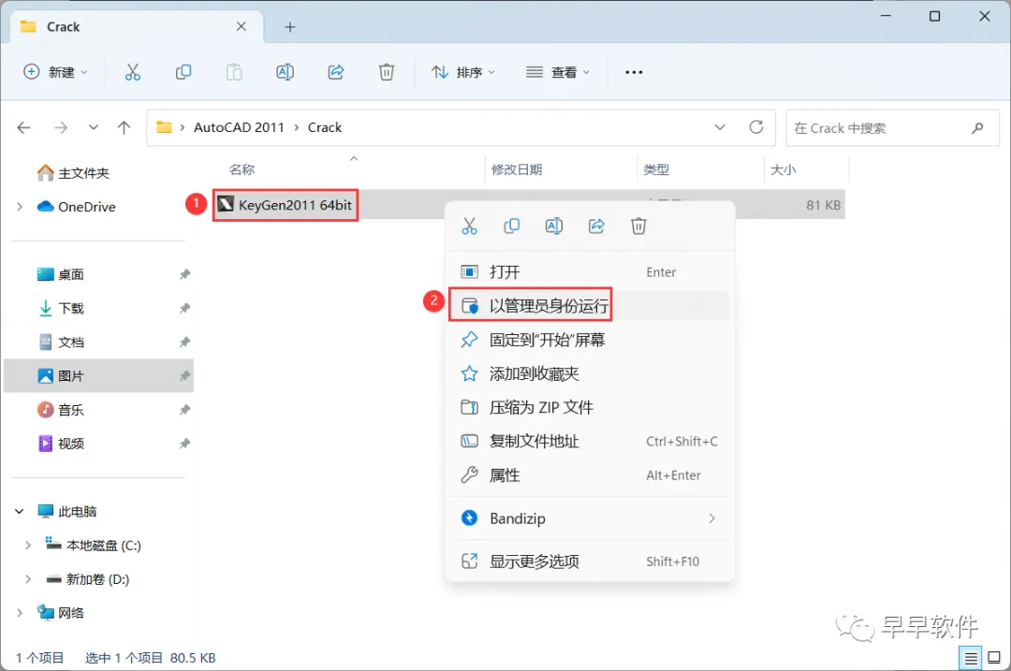Open 图片 in sidebar
1011x671 pixels.
point(98,376)
